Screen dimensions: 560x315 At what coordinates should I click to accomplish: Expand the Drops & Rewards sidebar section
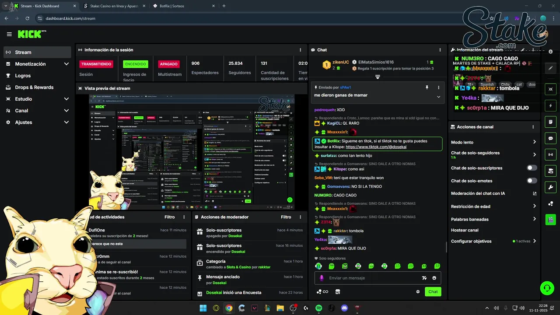click(x=37, y=87)
